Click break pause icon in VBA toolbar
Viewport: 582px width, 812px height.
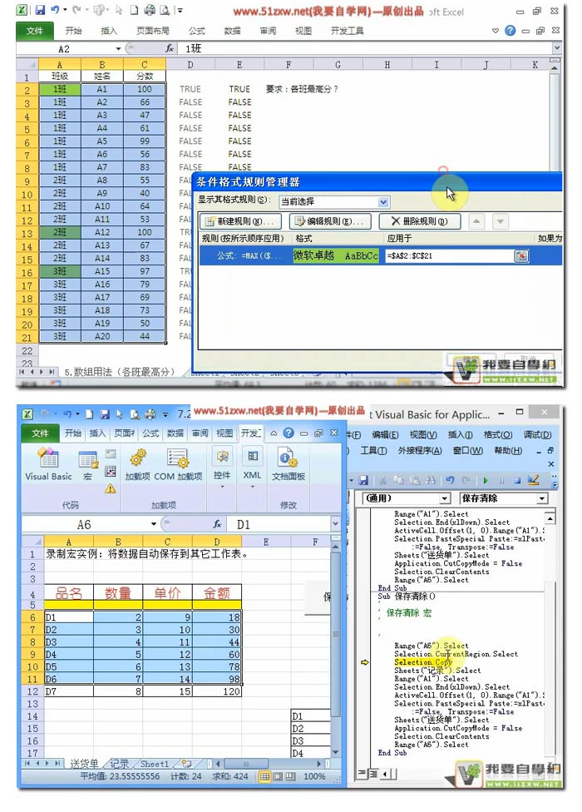tap(501, 480)
